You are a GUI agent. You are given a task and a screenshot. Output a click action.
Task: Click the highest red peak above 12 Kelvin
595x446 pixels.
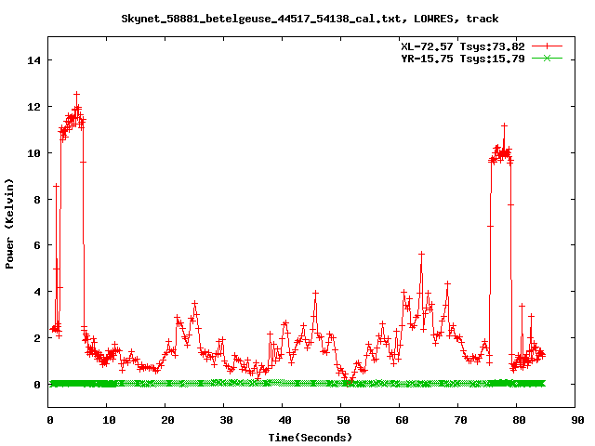pyautogui.click(x=76, y=94)
